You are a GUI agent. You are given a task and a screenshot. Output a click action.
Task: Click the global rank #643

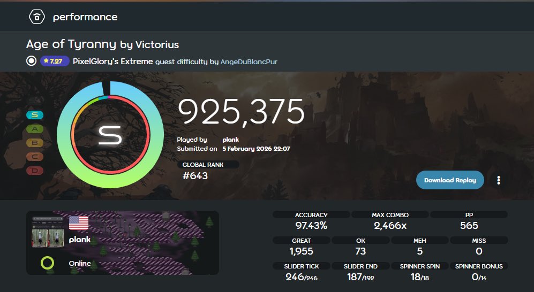tap(195, 176)
